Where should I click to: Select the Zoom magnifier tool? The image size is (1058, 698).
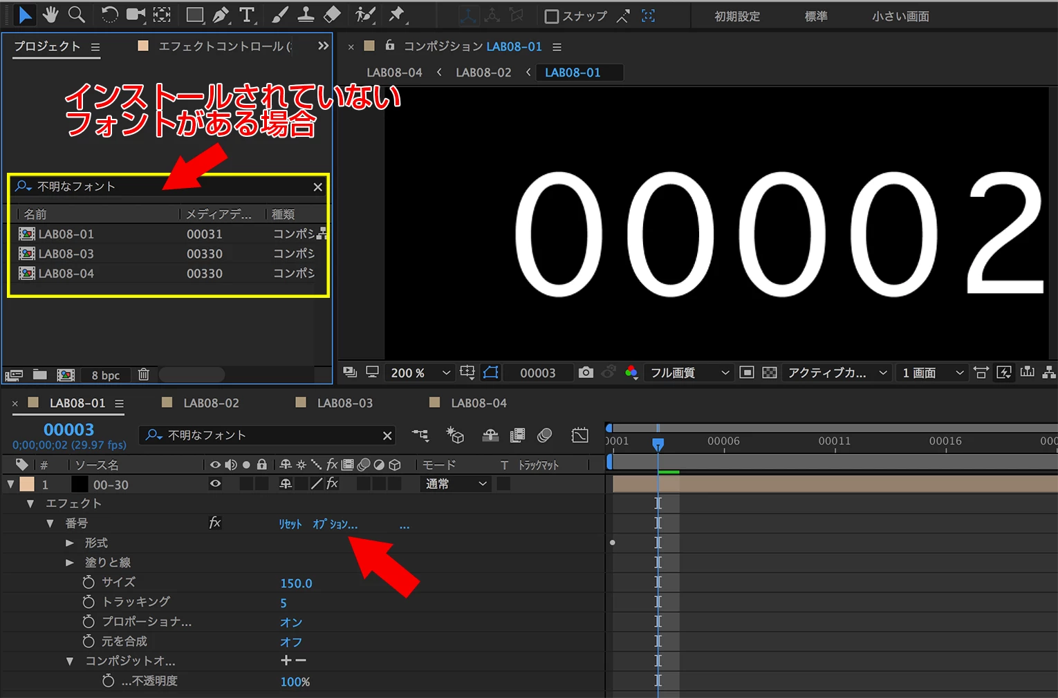(77, 15)
